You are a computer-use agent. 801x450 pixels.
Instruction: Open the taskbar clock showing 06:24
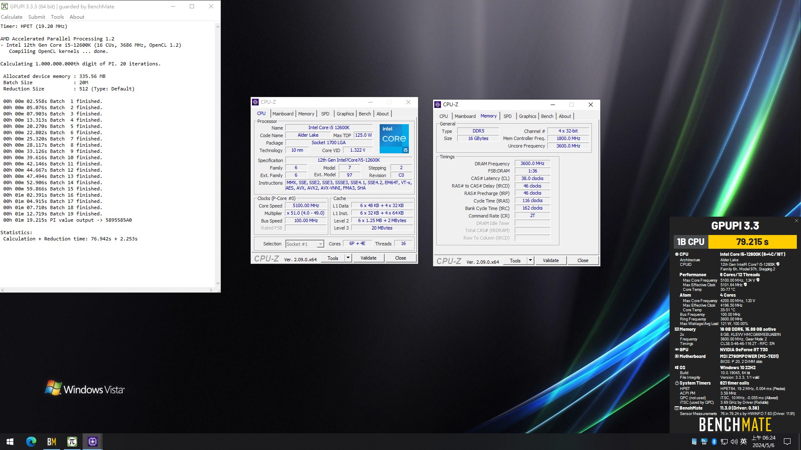point(763,442)
